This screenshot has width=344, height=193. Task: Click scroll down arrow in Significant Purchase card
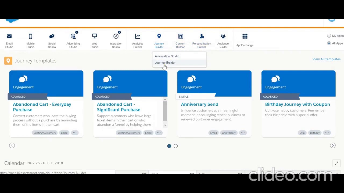tap(165, 125)
